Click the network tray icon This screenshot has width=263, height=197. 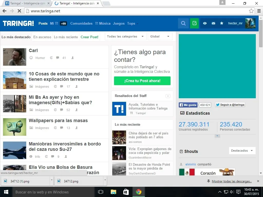[226, 192]
